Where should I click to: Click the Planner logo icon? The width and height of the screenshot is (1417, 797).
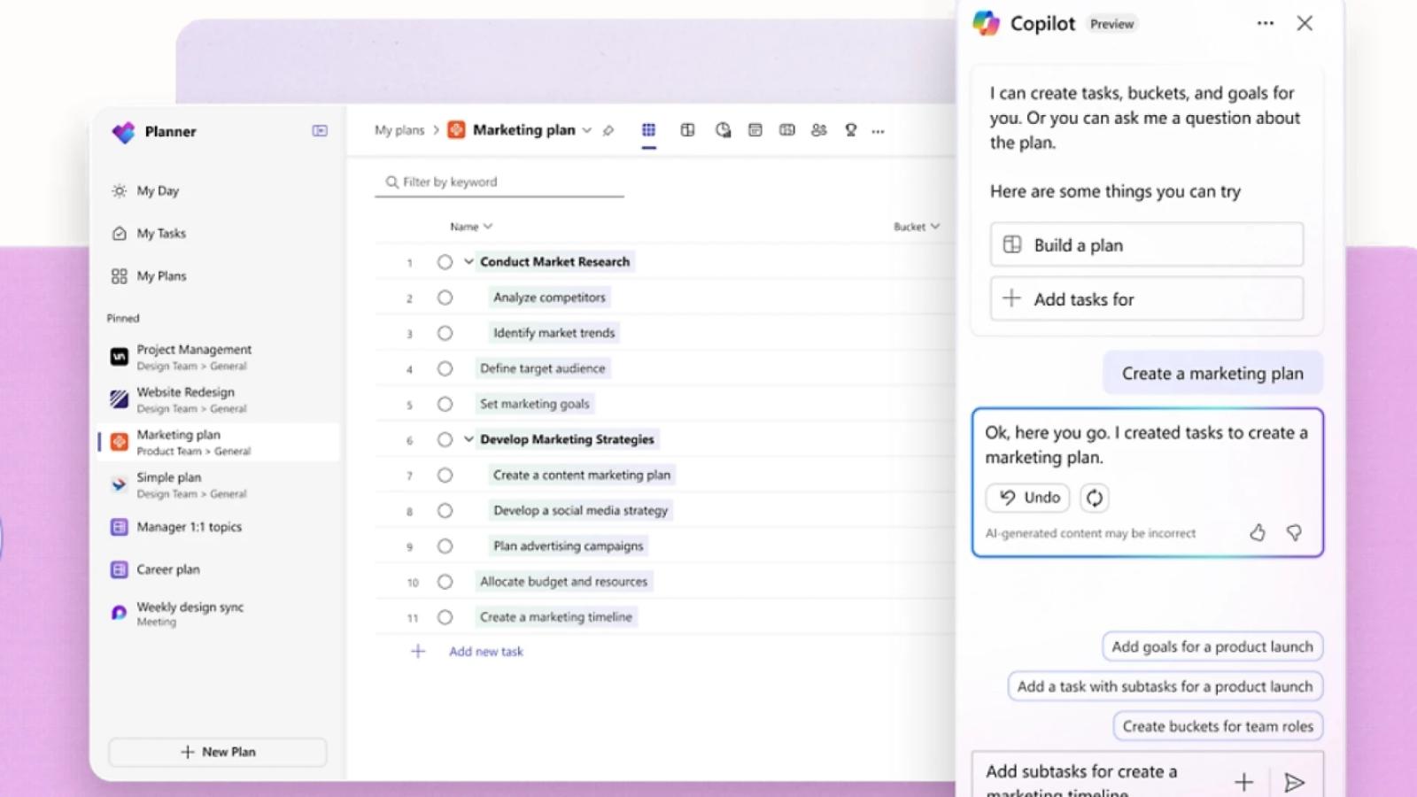click(x=123, y=132)
